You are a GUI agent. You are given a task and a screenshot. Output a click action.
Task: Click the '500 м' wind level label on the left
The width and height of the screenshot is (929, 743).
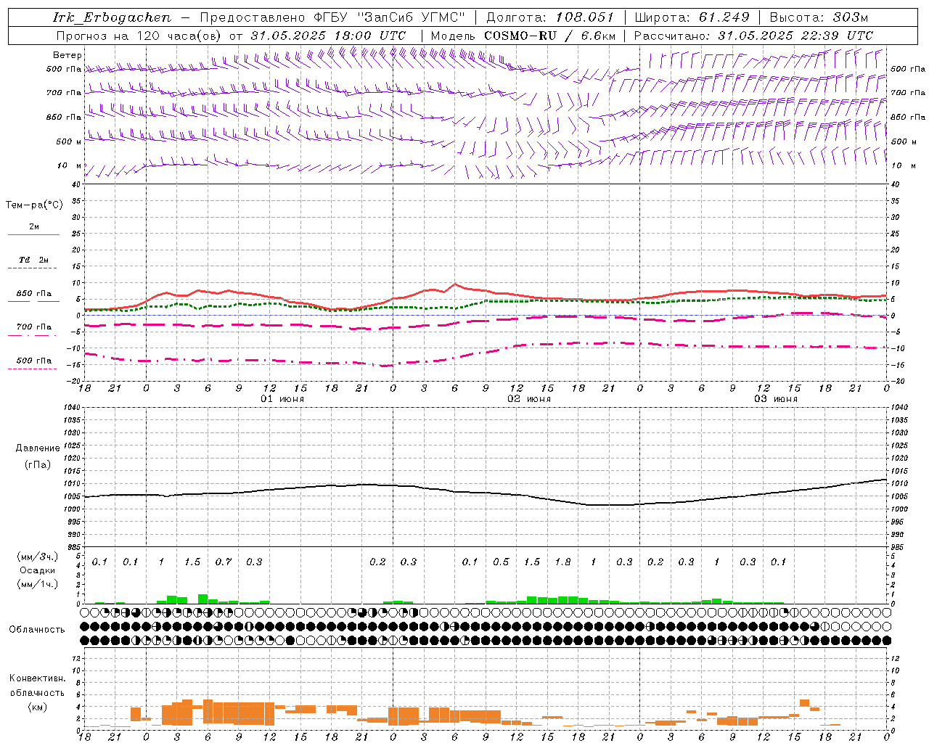point(69,141)
